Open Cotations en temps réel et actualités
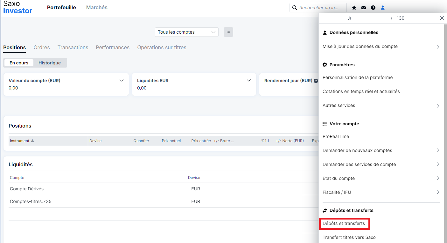Screen dimensions: 447x243 click(361, 91)
